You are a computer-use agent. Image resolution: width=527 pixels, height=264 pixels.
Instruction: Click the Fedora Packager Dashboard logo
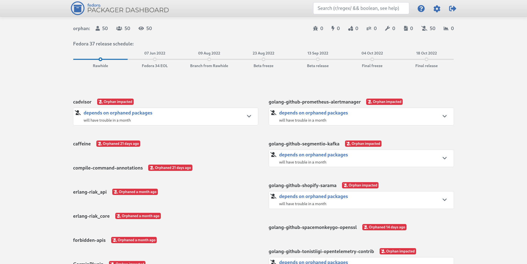[x=120, y=8]
